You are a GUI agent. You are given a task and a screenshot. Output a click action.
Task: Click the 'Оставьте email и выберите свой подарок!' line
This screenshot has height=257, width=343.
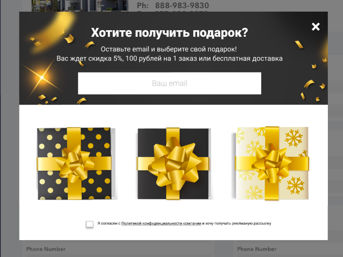[169, 49]
